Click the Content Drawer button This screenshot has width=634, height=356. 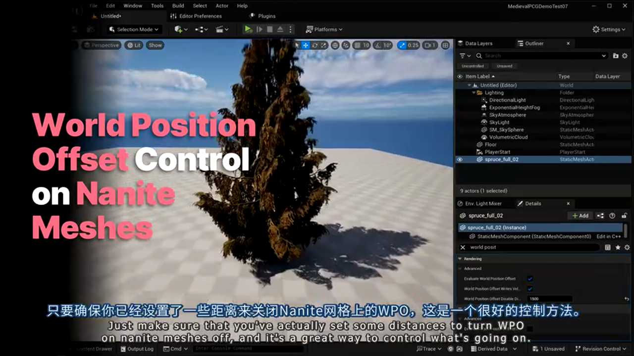94,349
